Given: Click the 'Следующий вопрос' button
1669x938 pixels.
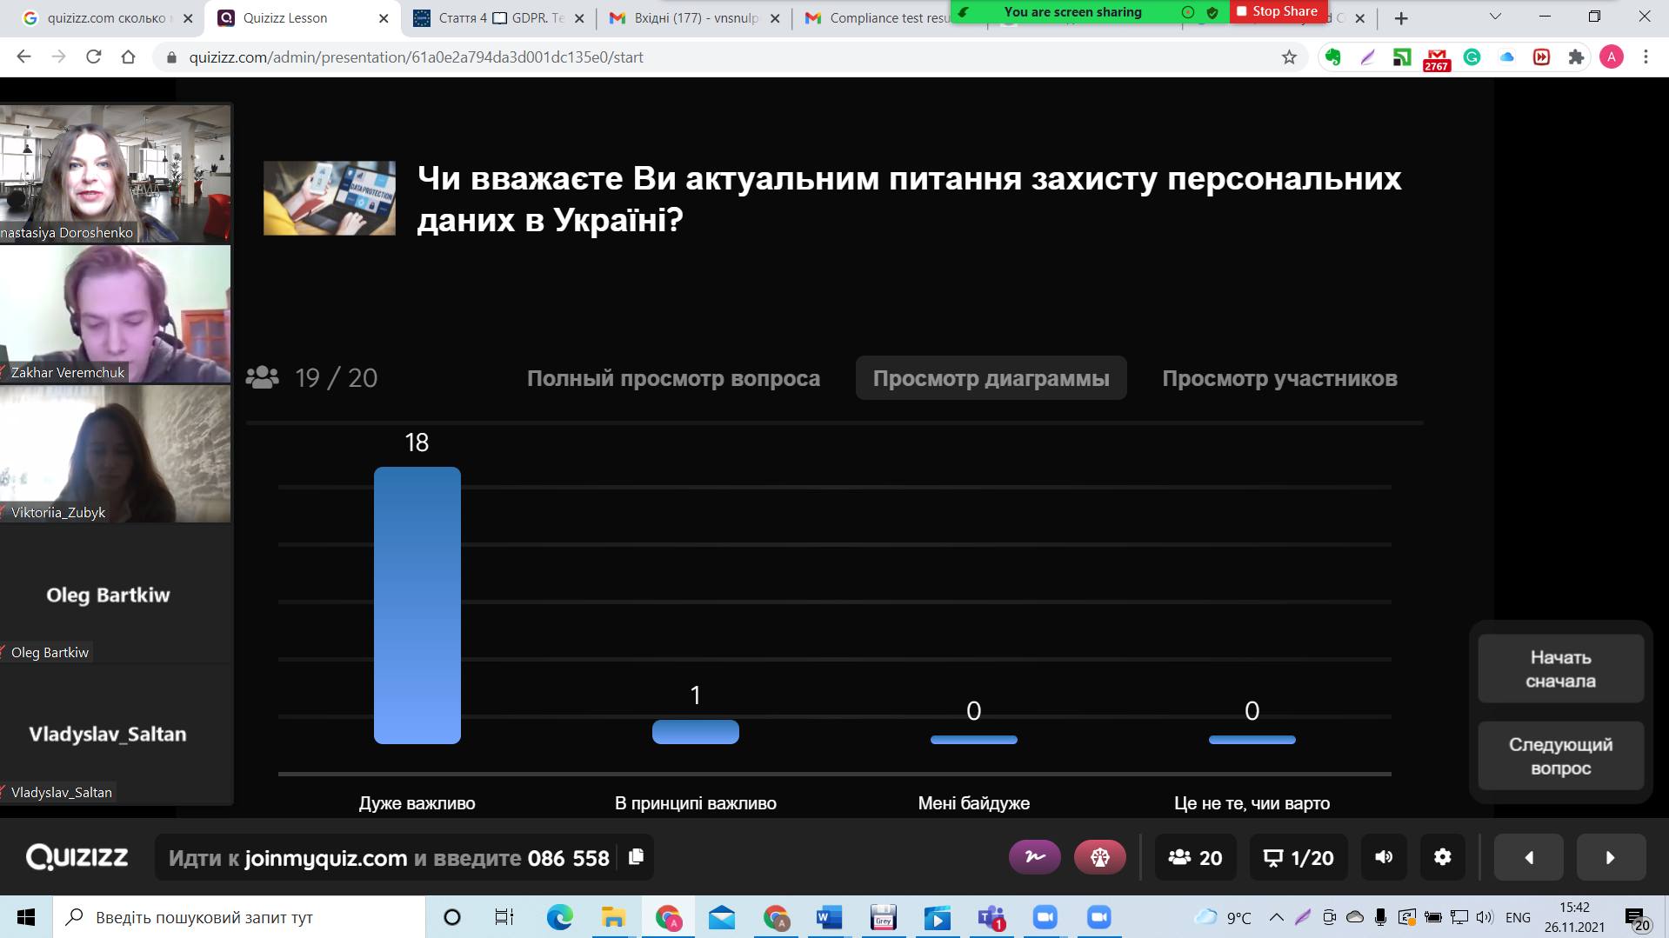Looking at the screenshot, I should pyautogui.click(x=1560, y=755).
